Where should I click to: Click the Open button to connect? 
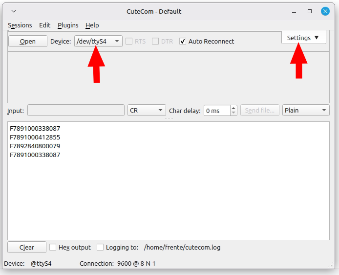coord(28,41)
